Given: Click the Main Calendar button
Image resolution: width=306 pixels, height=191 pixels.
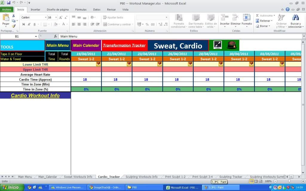Looking at the screenshot, I should click(86, 45).
